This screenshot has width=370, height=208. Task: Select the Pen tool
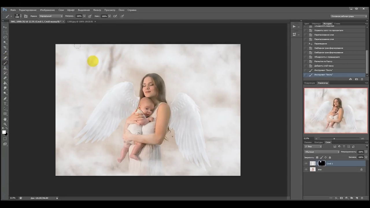[x=5, y=99]
